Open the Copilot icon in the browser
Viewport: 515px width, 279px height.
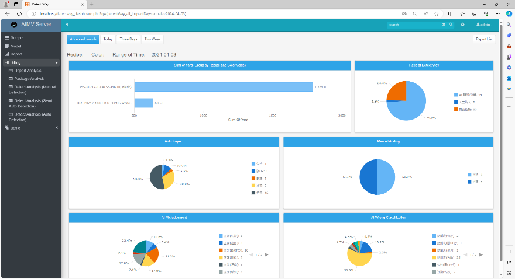tap(509, 14)
